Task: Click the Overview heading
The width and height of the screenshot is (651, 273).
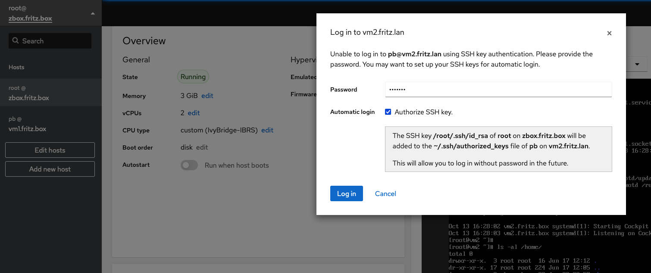Action: [x=144, y=41]
